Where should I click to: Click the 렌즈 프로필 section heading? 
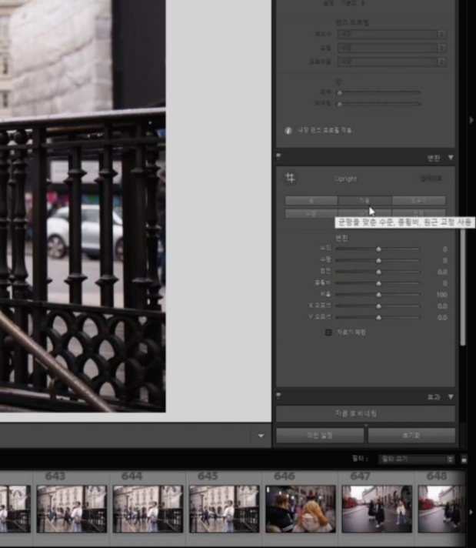click(x=352, y=22)
